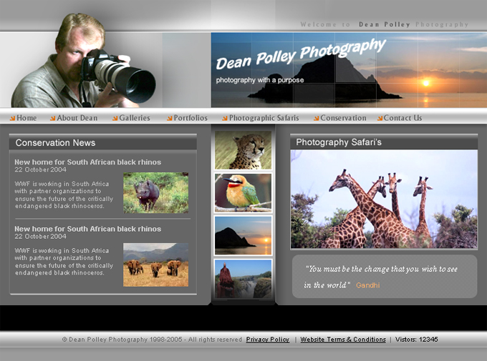This screenshot has width=487, height=361.
Task: Click the giraffes safari photo
Action: click(x=384, y=199)
